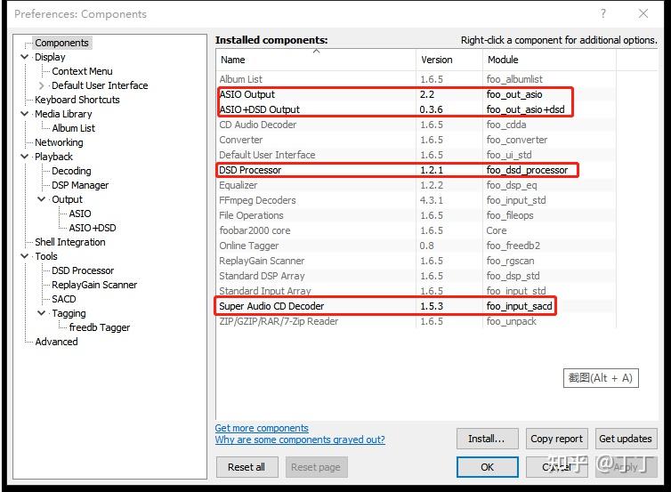The image size is (671, 492).
Task: Collapse the Media Library node
Action: [25, 114]
